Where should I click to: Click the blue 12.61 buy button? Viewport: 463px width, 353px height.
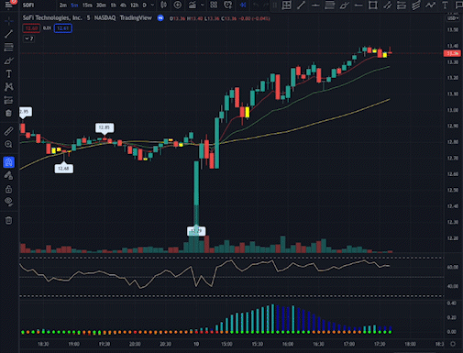coord(63,28)
